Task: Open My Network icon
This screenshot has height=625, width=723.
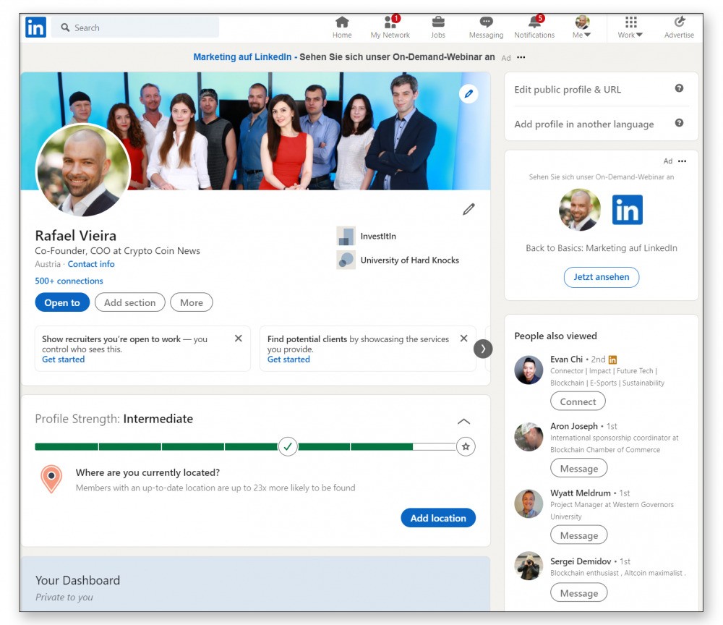Action: click(x=391, y=22)
